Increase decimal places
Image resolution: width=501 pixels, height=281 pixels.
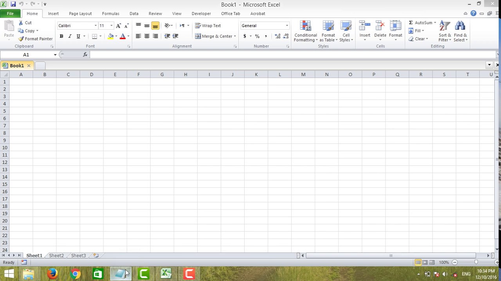click(278, 36)
